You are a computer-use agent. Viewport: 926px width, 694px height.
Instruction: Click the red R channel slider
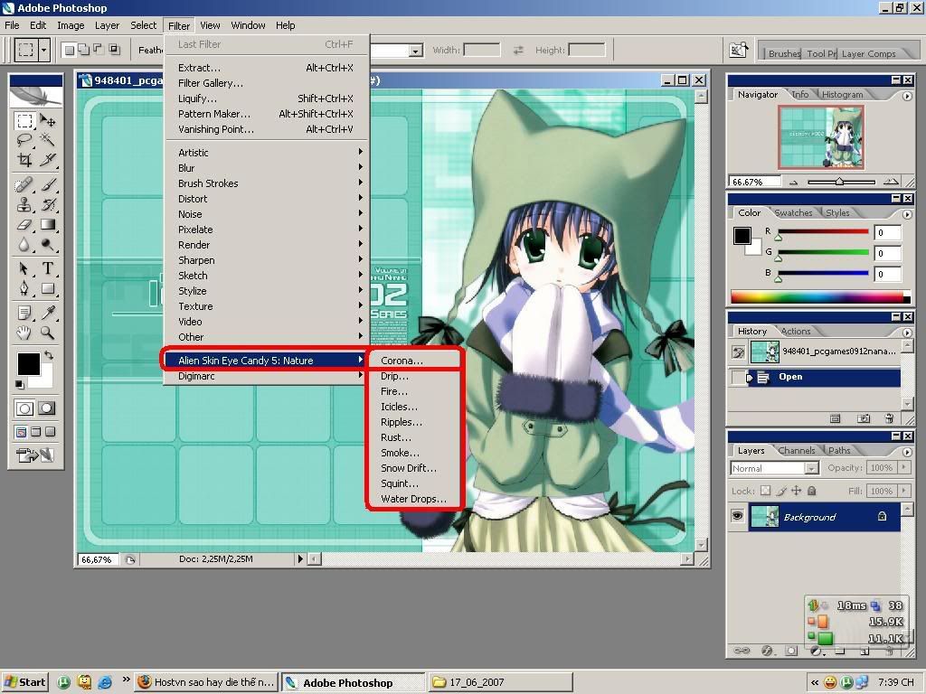tap(823, 232)
